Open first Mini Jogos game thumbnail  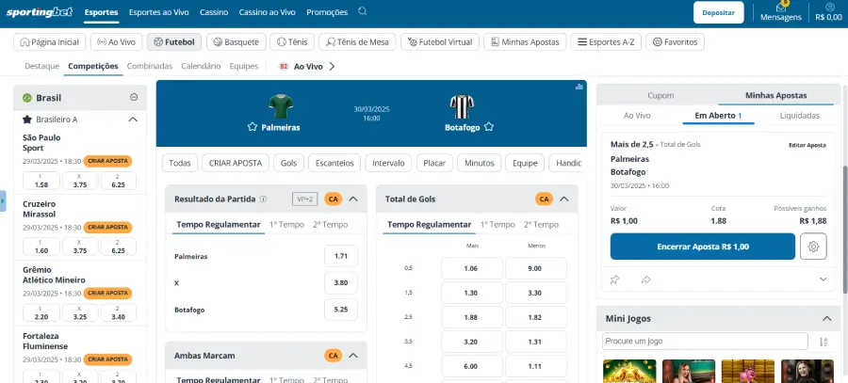(x=629, y=371)
